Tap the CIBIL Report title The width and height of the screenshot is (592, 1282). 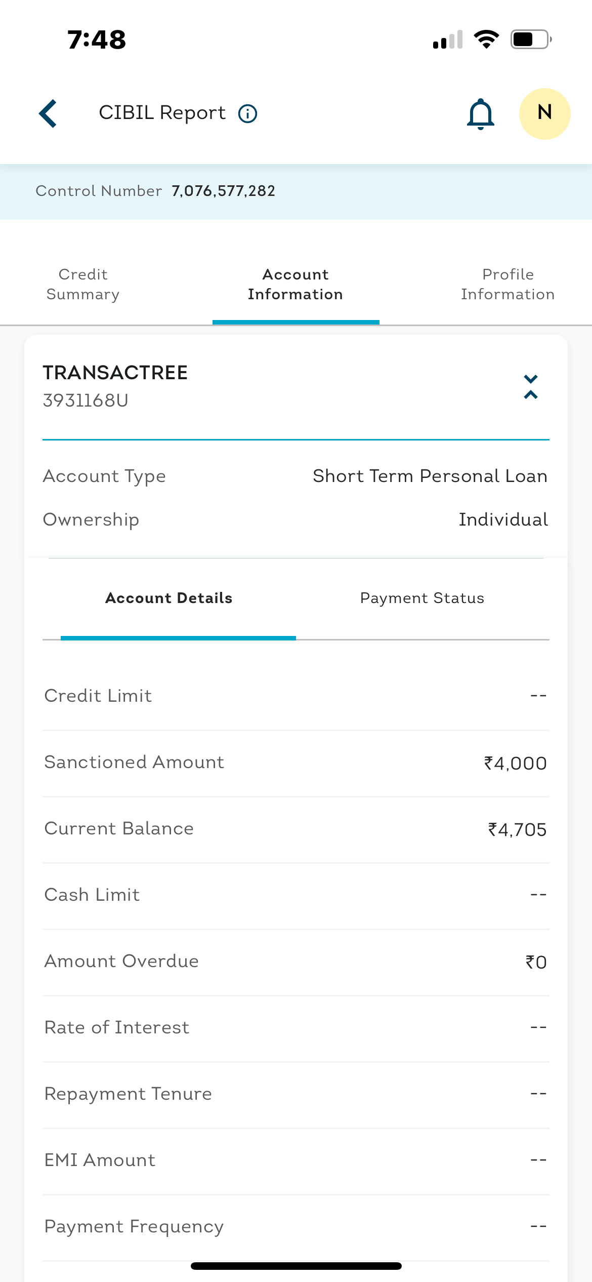click(162, 113)
